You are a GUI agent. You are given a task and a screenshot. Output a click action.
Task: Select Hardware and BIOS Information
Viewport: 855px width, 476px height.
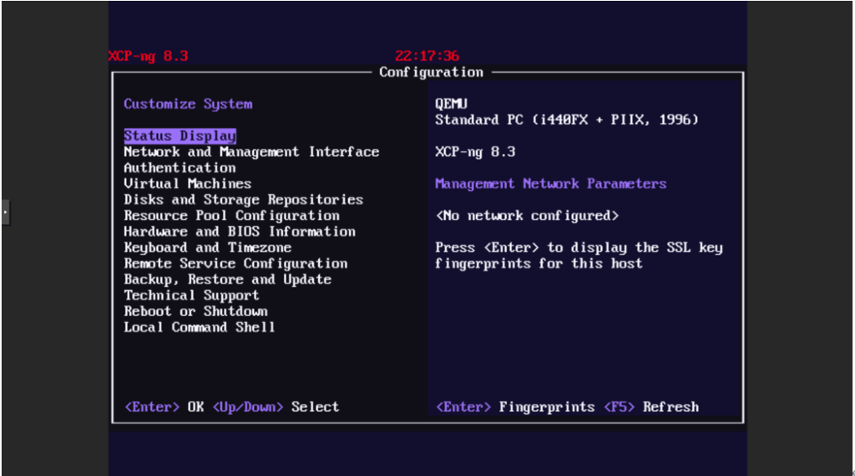pos(240,232)
